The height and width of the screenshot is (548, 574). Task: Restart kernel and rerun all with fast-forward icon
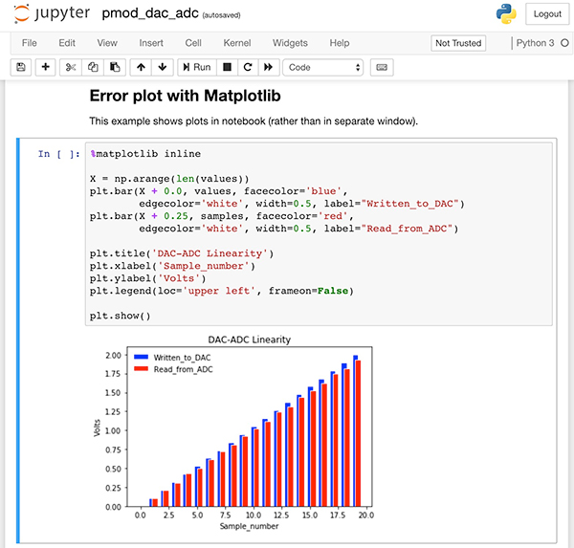pyautogui.click(x=269, y=67)
